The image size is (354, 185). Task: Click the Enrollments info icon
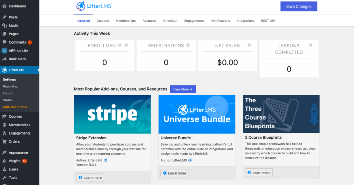point(127,45)
